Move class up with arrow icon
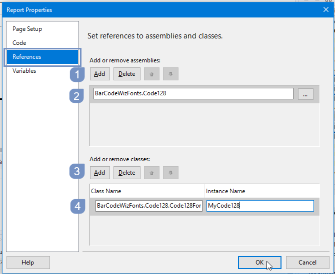Viewport: 335px width, 274px height. pyautogui.click(x=151, y=173)
